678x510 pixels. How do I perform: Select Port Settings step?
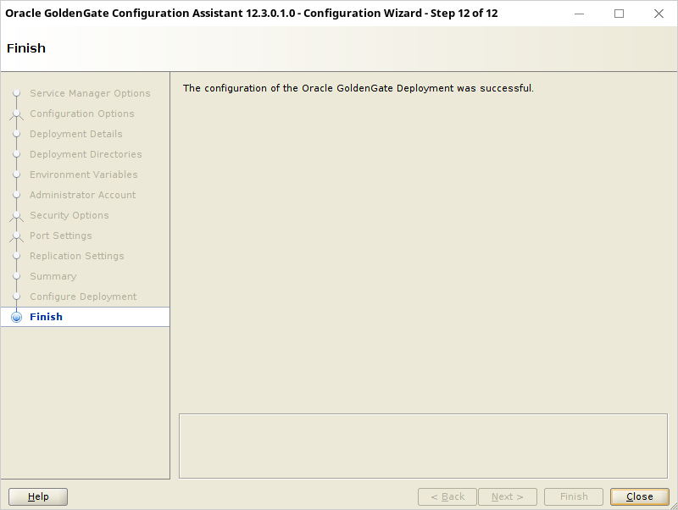(x=60, y=236)
